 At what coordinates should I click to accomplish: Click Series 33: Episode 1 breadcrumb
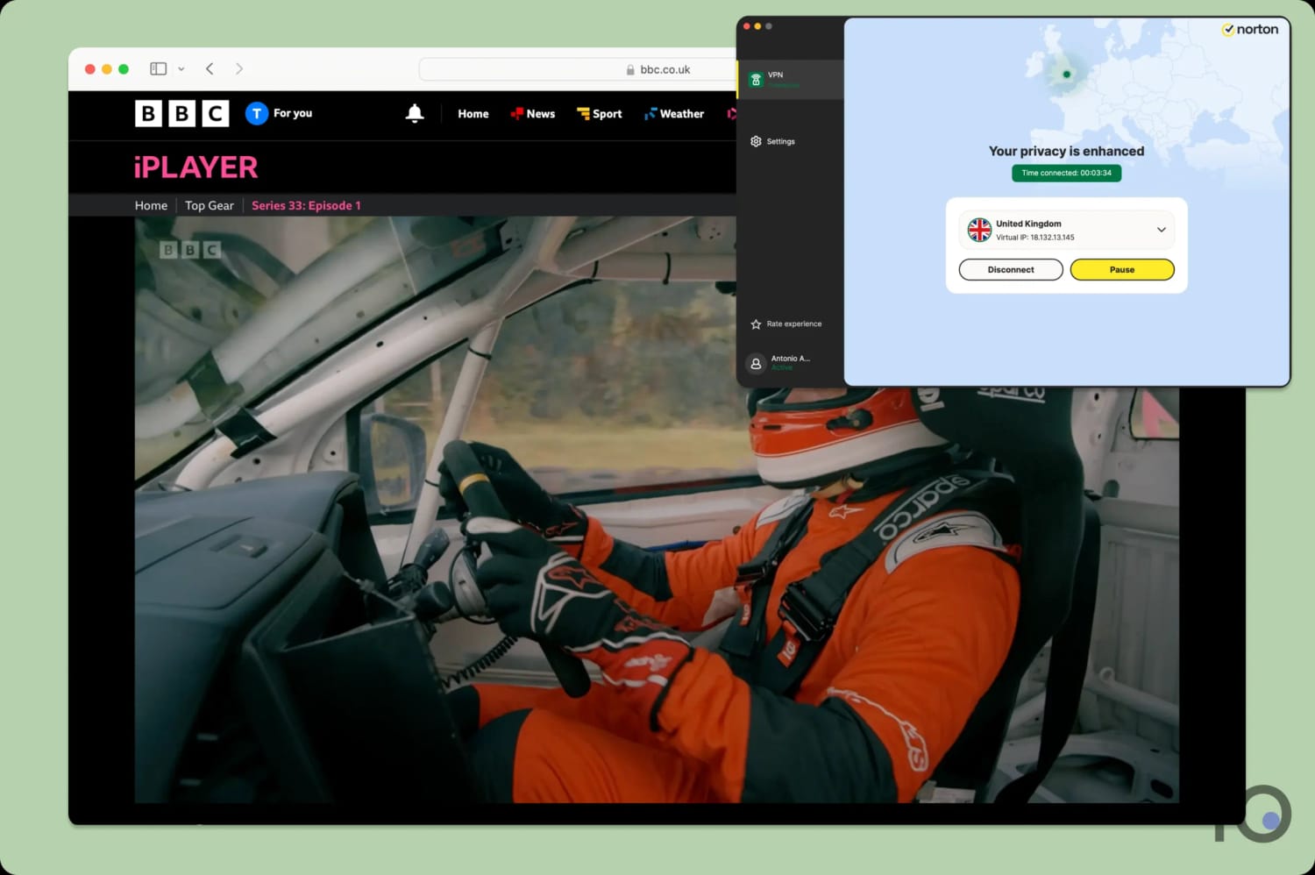(x=306, y=205)
